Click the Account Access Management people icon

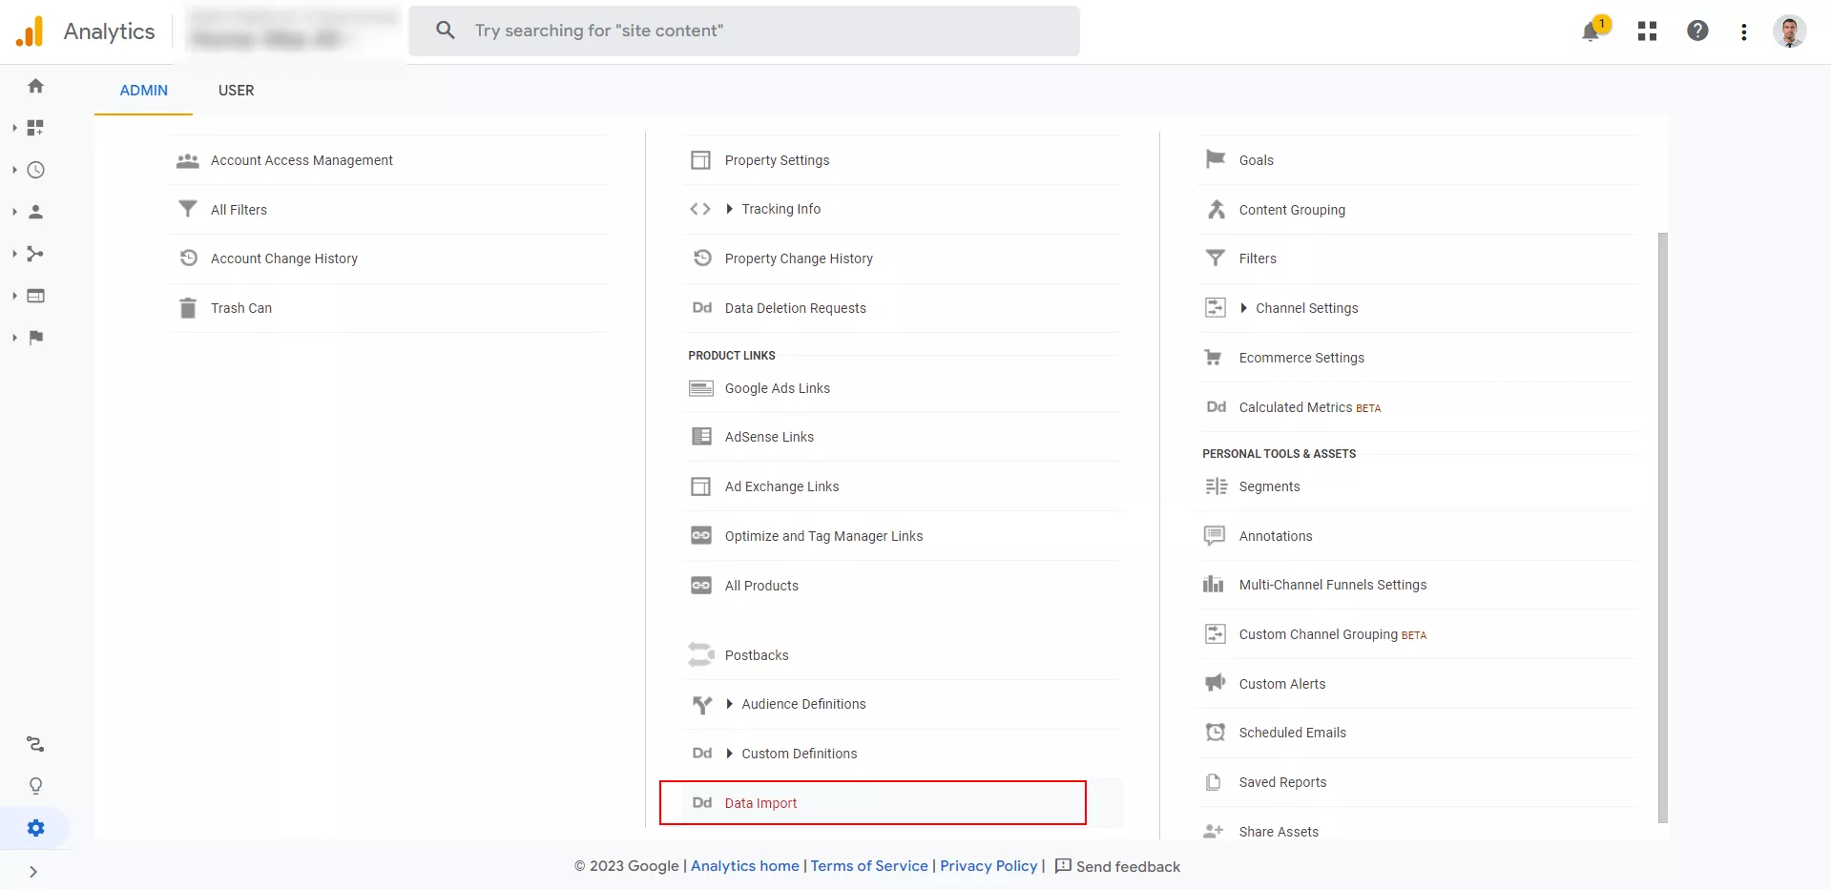(188, 160)
